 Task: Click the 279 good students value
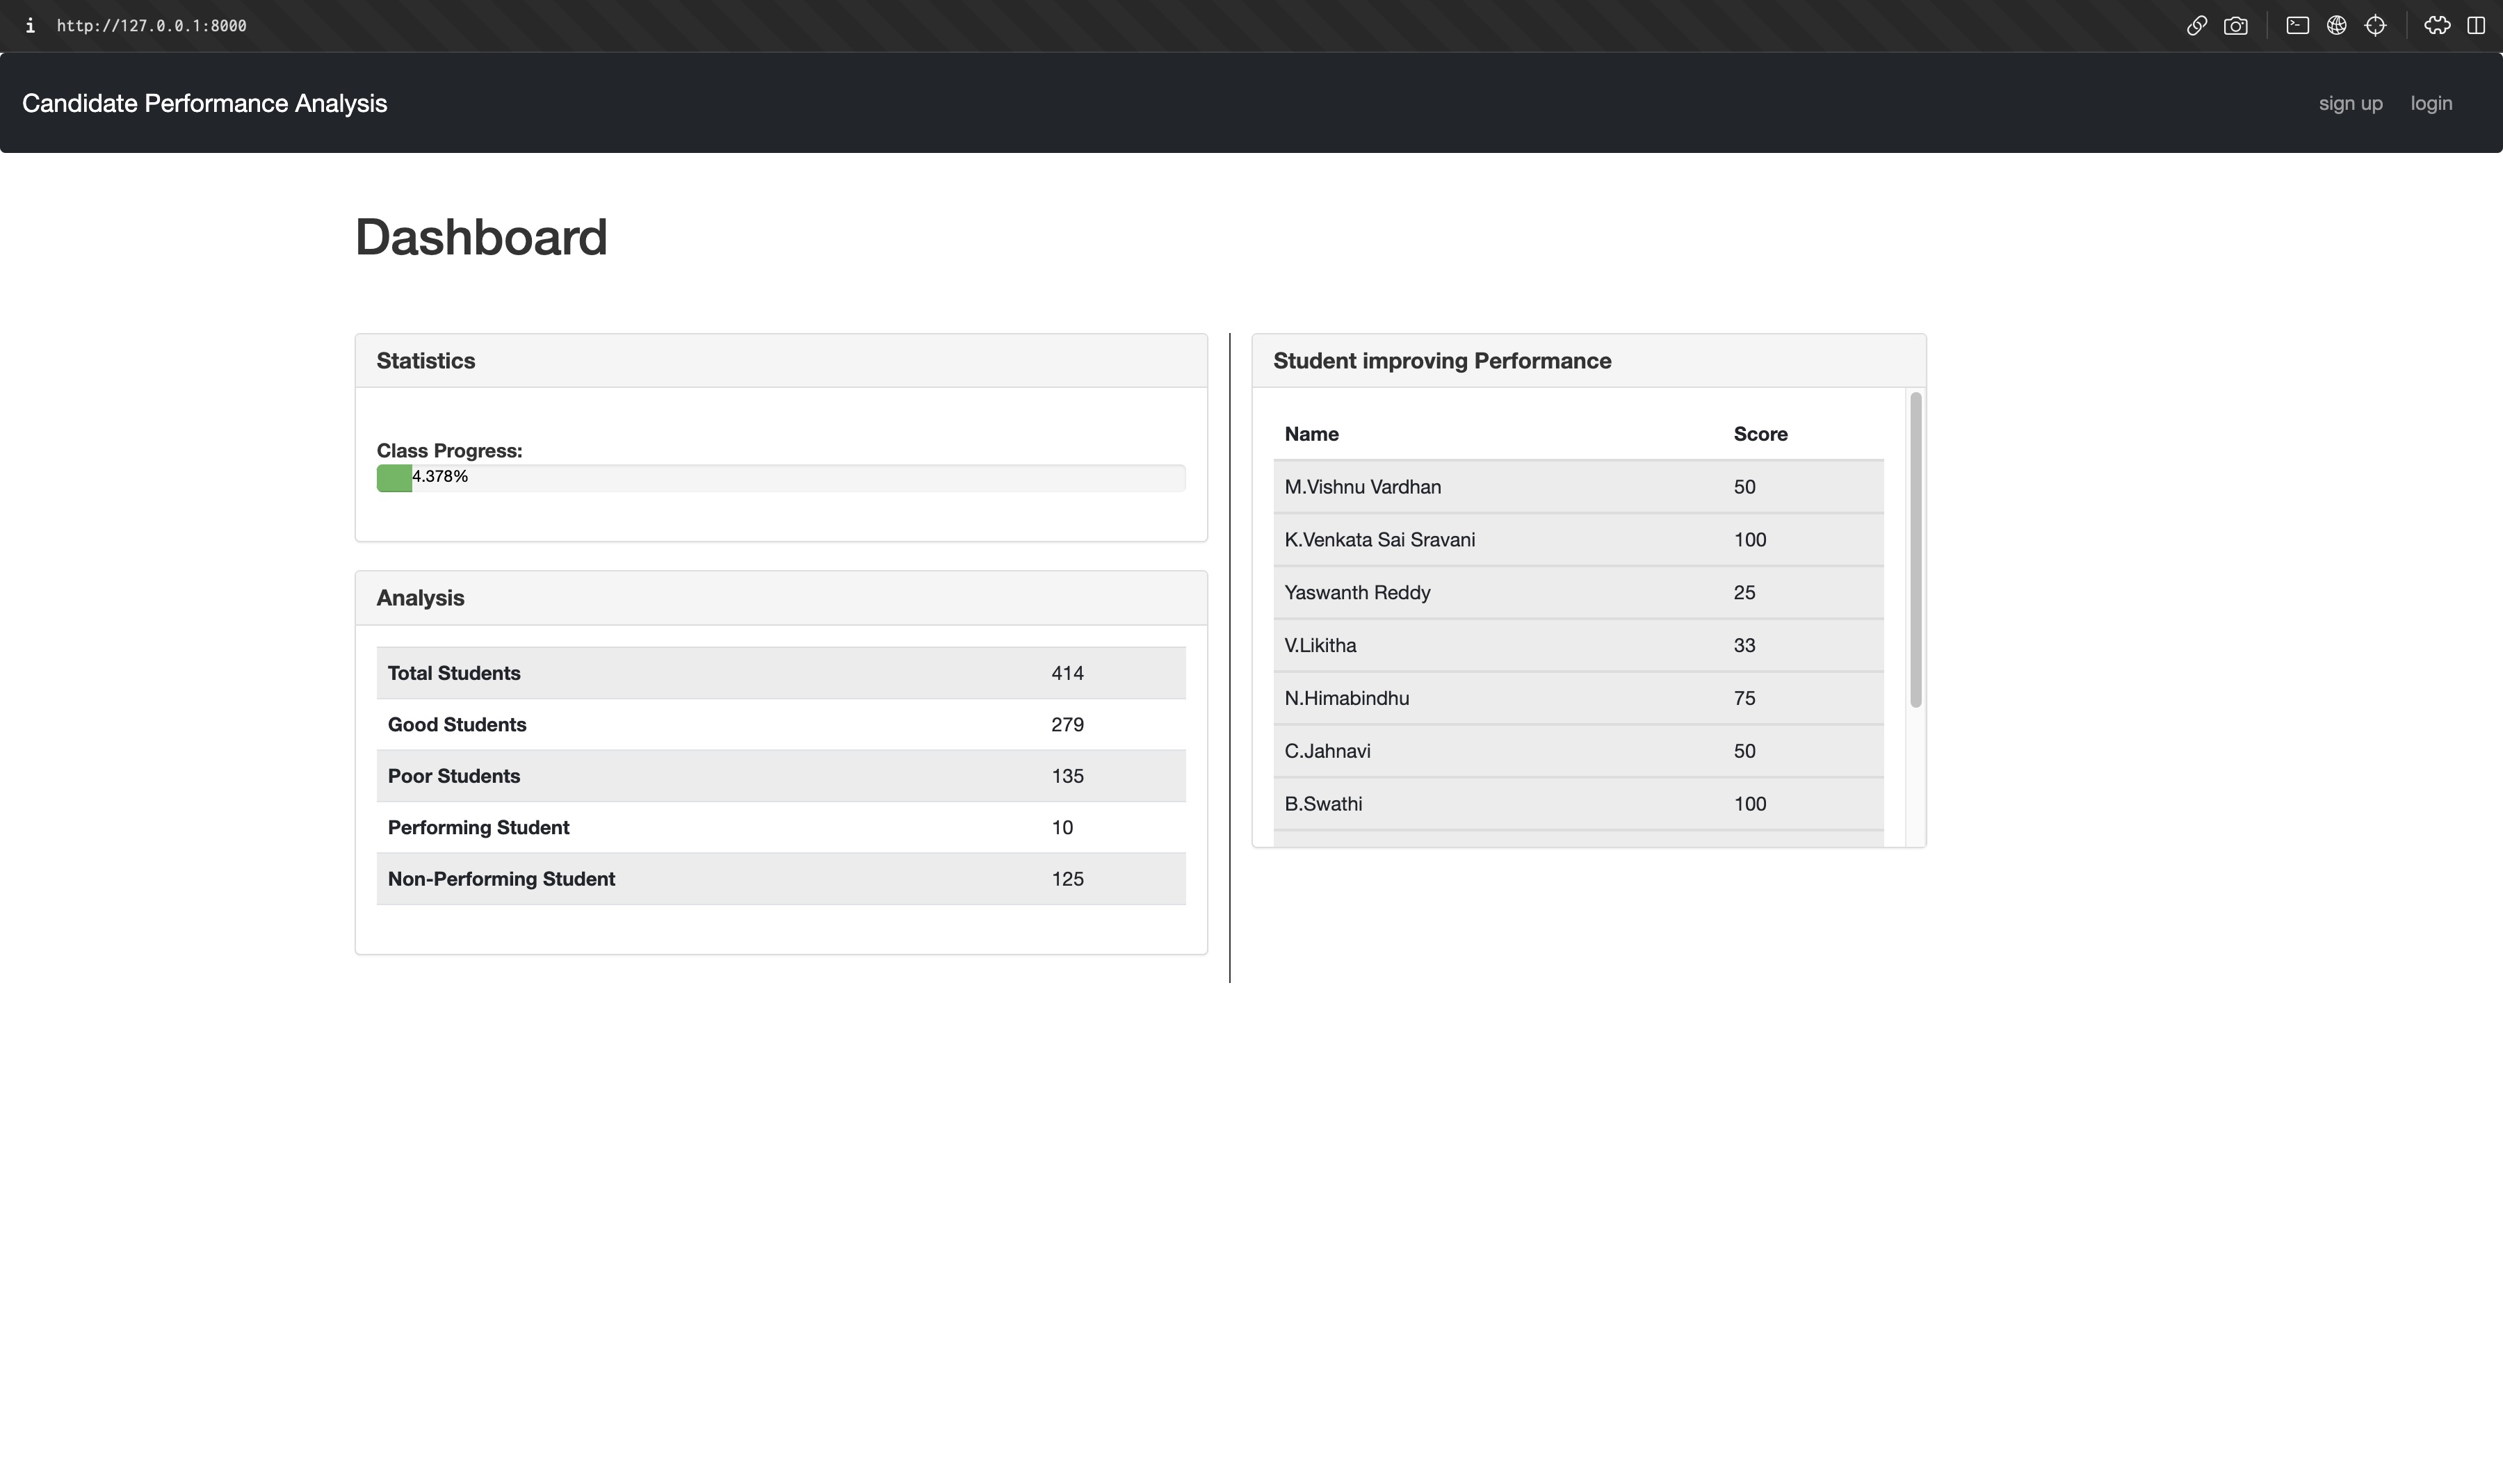tap(1068, 725)
